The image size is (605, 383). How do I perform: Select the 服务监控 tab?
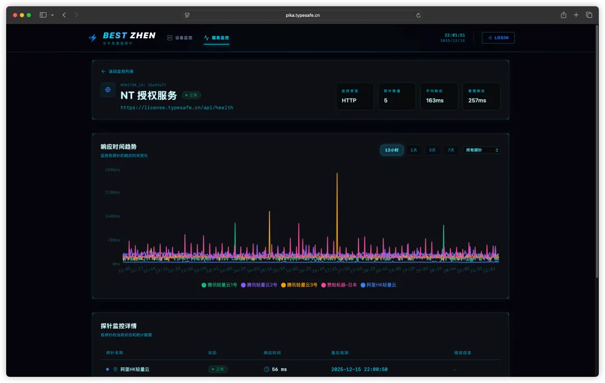click(x=216, y=38)
